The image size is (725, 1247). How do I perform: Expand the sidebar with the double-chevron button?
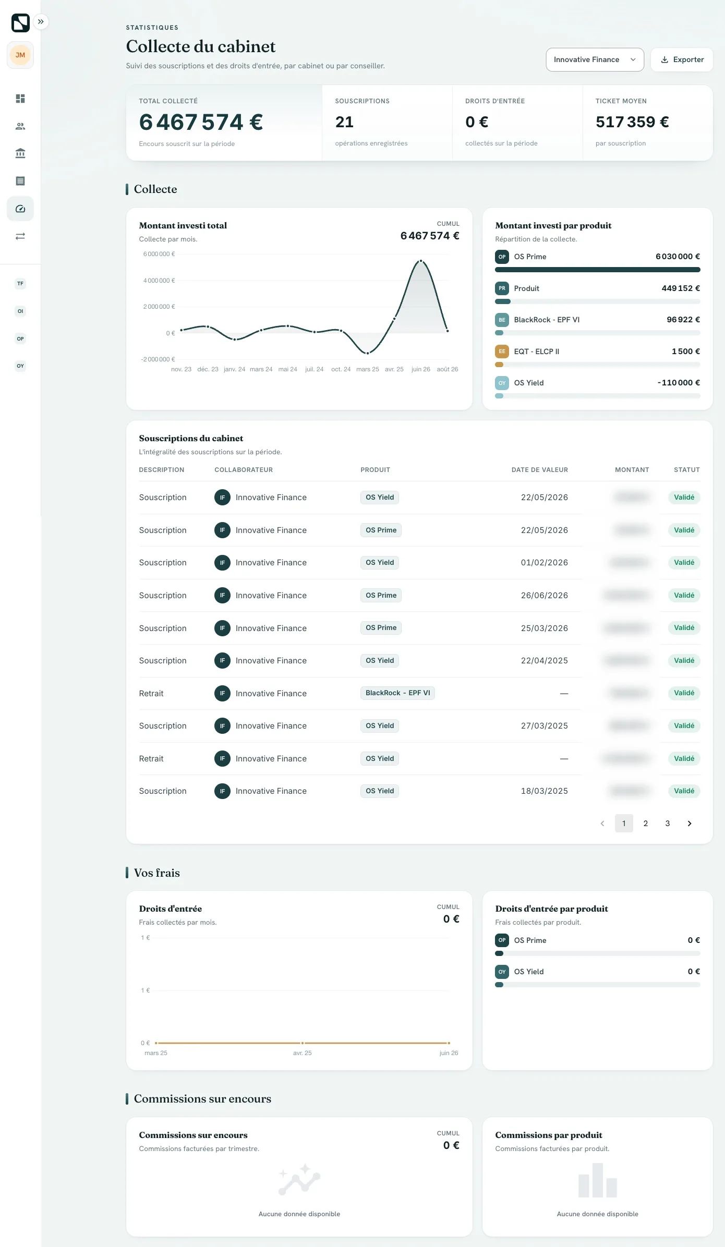tap(41, 22)
